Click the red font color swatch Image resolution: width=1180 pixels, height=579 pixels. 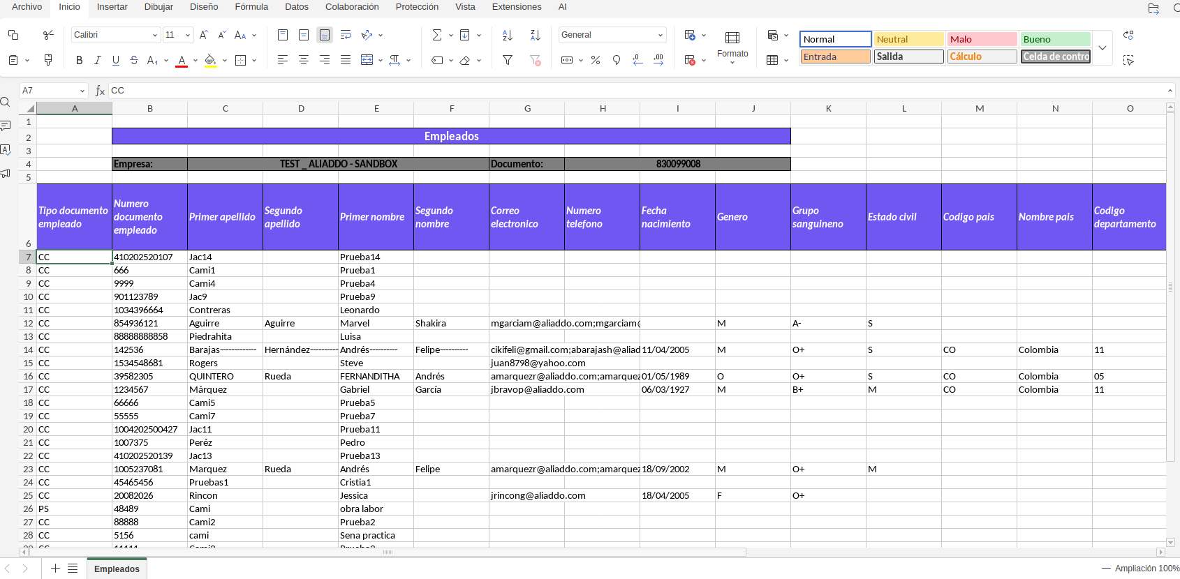(182, 61)
